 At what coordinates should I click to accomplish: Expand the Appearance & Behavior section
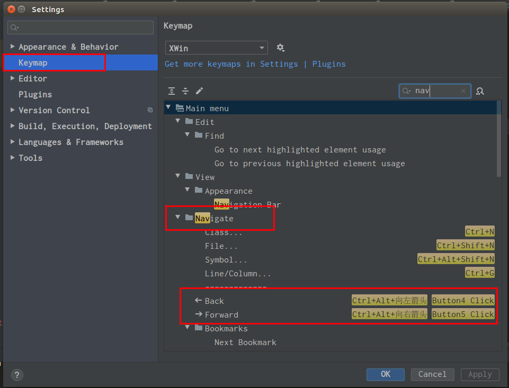[12, 46]
